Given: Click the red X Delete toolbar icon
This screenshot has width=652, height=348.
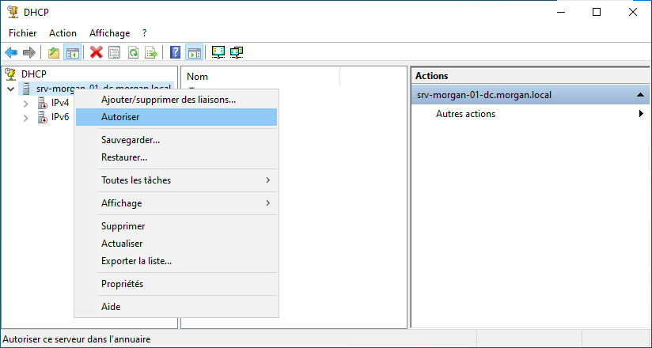Looking at the screenshot, I should [x=97, y=53].
